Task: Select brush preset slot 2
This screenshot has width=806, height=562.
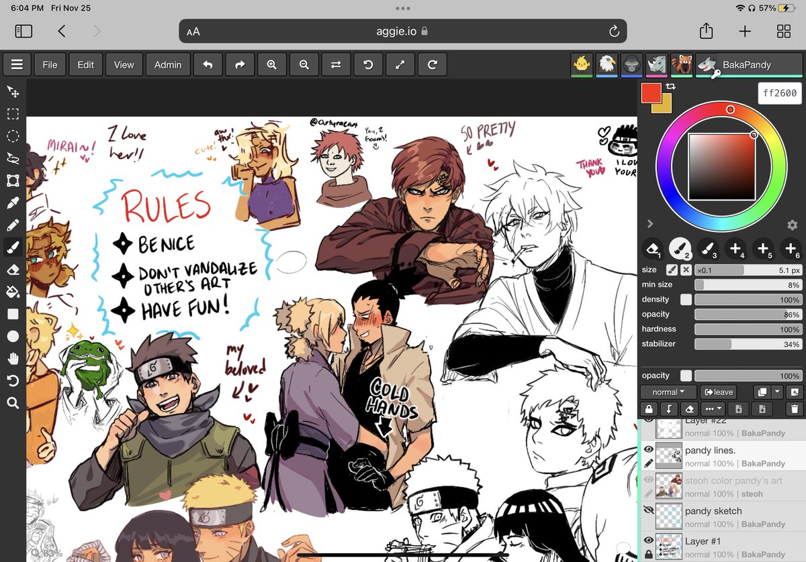Action: coord(680,249)
